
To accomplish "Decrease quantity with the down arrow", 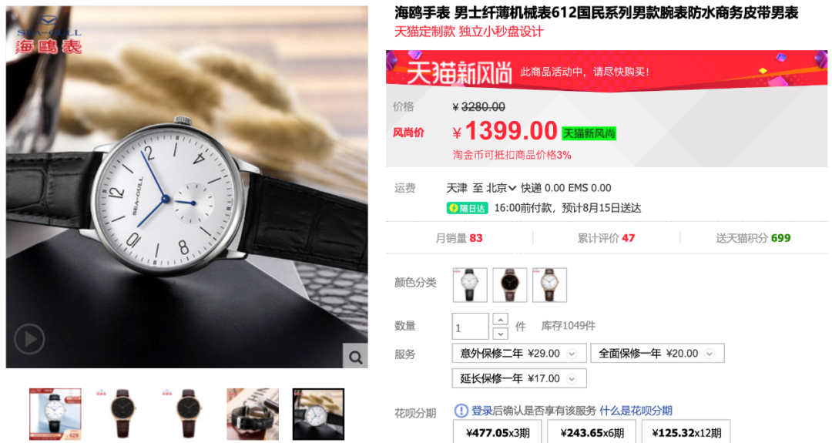I will point(501,334).
